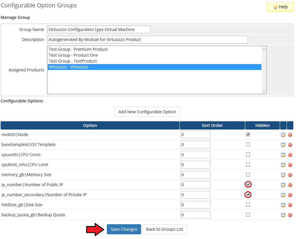Image resolution: width=296 pixels, height=239 pixels.
Task: Click the Description input field
Action: point(148,40)
